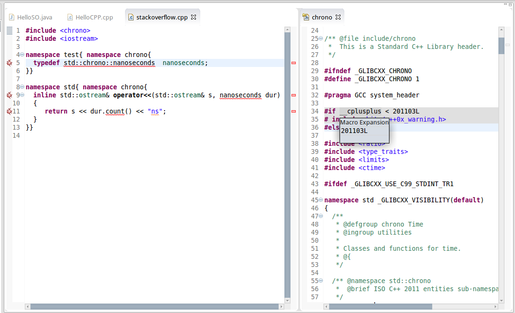
Task: Click the chrono editor horizontal scrollbar thumb
Action: pyautogui.click(x=380, y=306)
